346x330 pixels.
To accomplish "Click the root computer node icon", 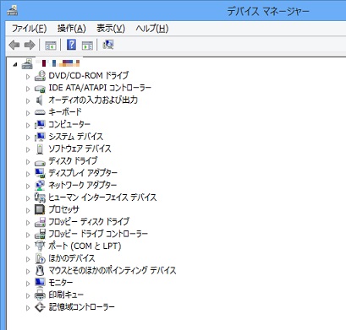I will coord(27,64).
